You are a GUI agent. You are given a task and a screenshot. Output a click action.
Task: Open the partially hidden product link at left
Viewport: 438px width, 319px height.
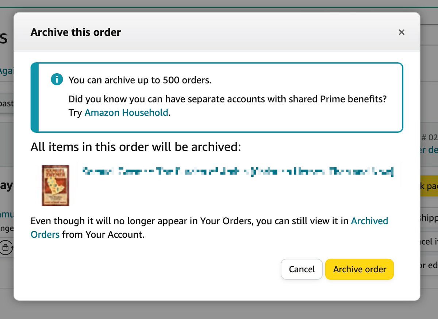coord(7,215)
